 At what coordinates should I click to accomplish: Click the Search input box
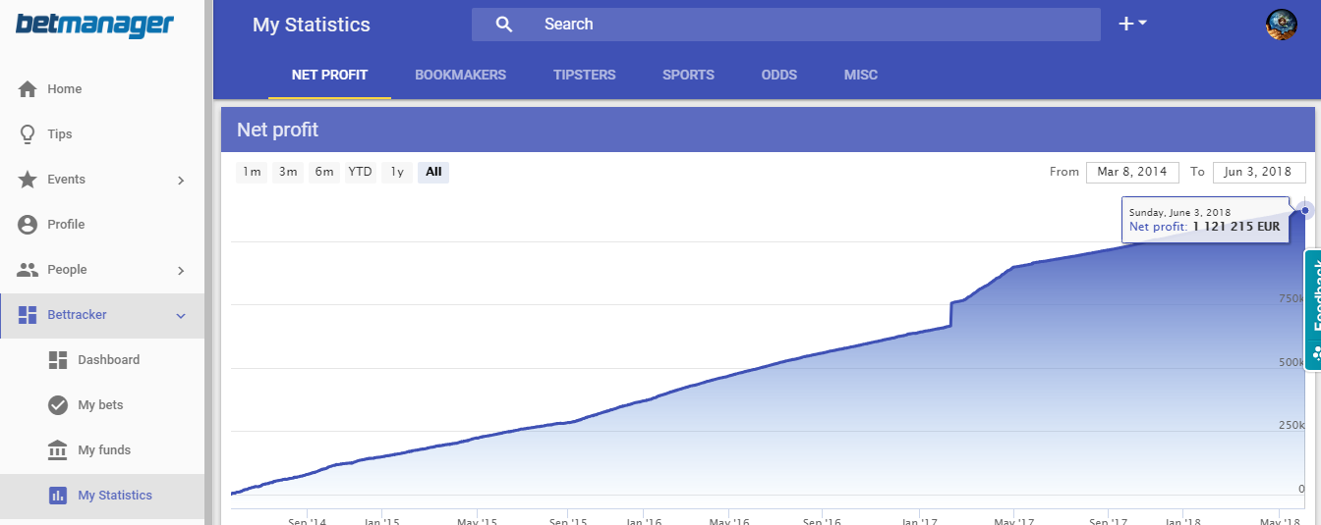[x=786, y=25]
